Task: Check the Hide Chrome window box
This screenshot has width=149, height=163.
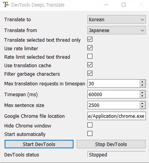Action: point(90,125)
